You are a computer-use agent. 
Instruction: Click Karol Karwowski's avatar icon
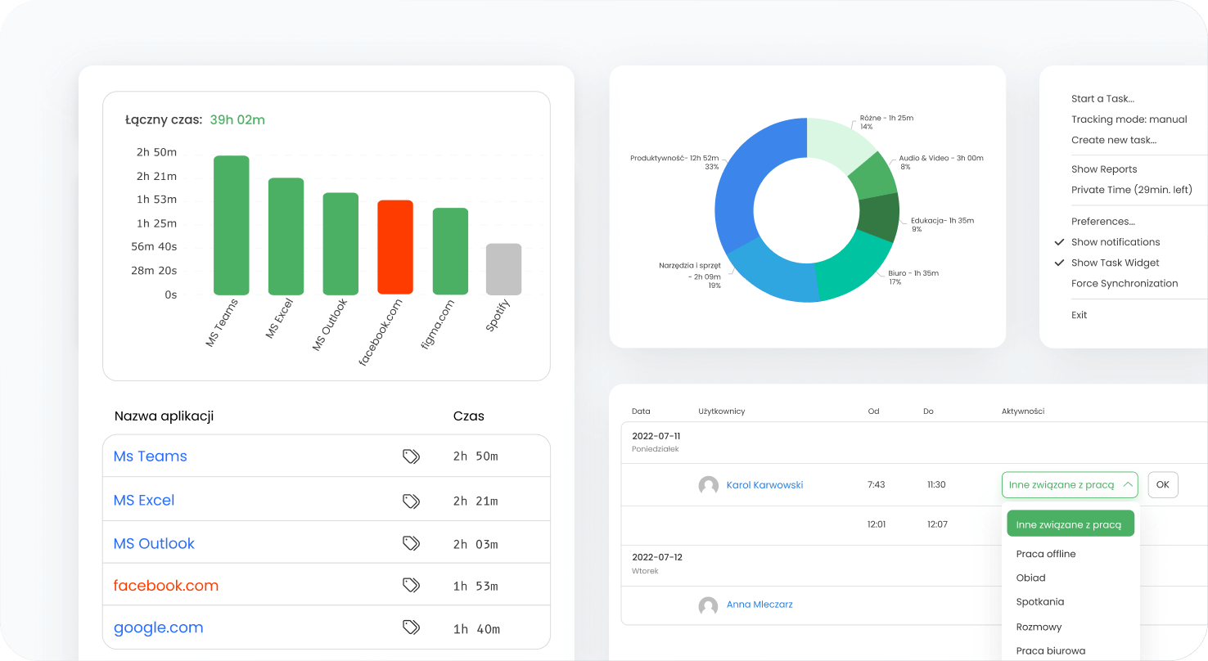pyautogui.click(x=708, y=485)
